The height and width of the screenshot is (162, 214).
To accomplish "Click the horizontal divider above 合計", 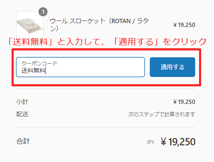I will (x=106, y=127).
